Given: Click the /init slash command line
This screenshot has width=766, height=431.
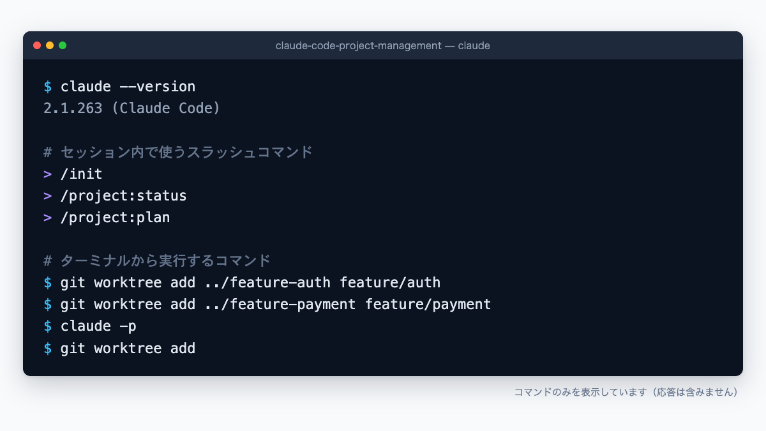Looking at the screenshot, I should (73, 174).
